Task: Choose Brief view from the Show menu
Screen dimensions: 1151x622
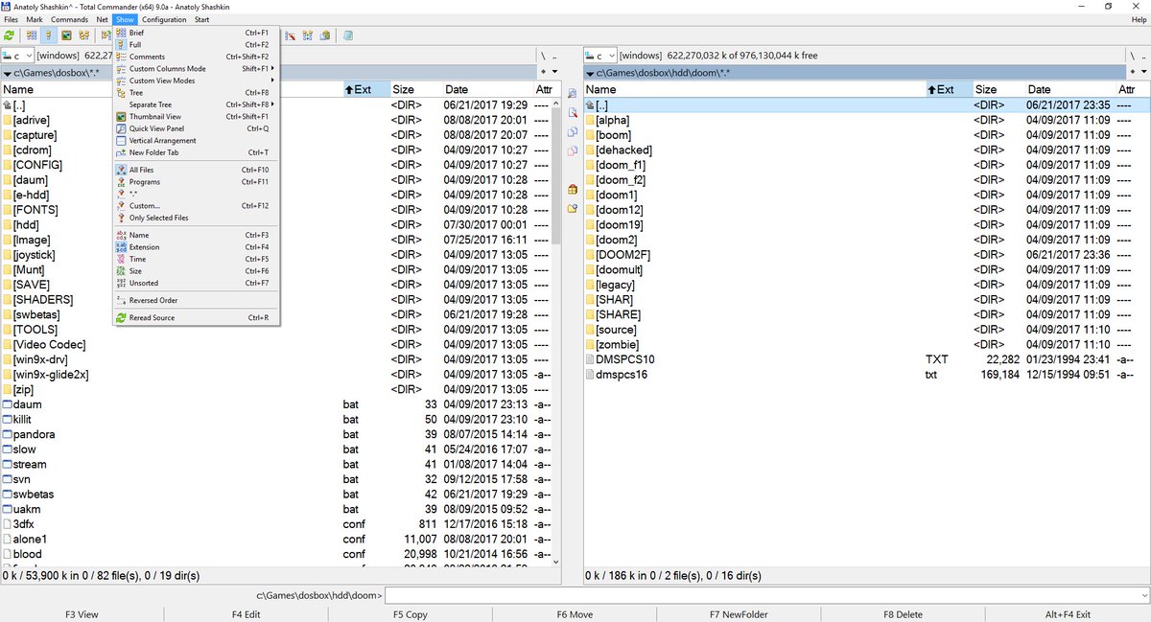Action: tap(196, 33)
